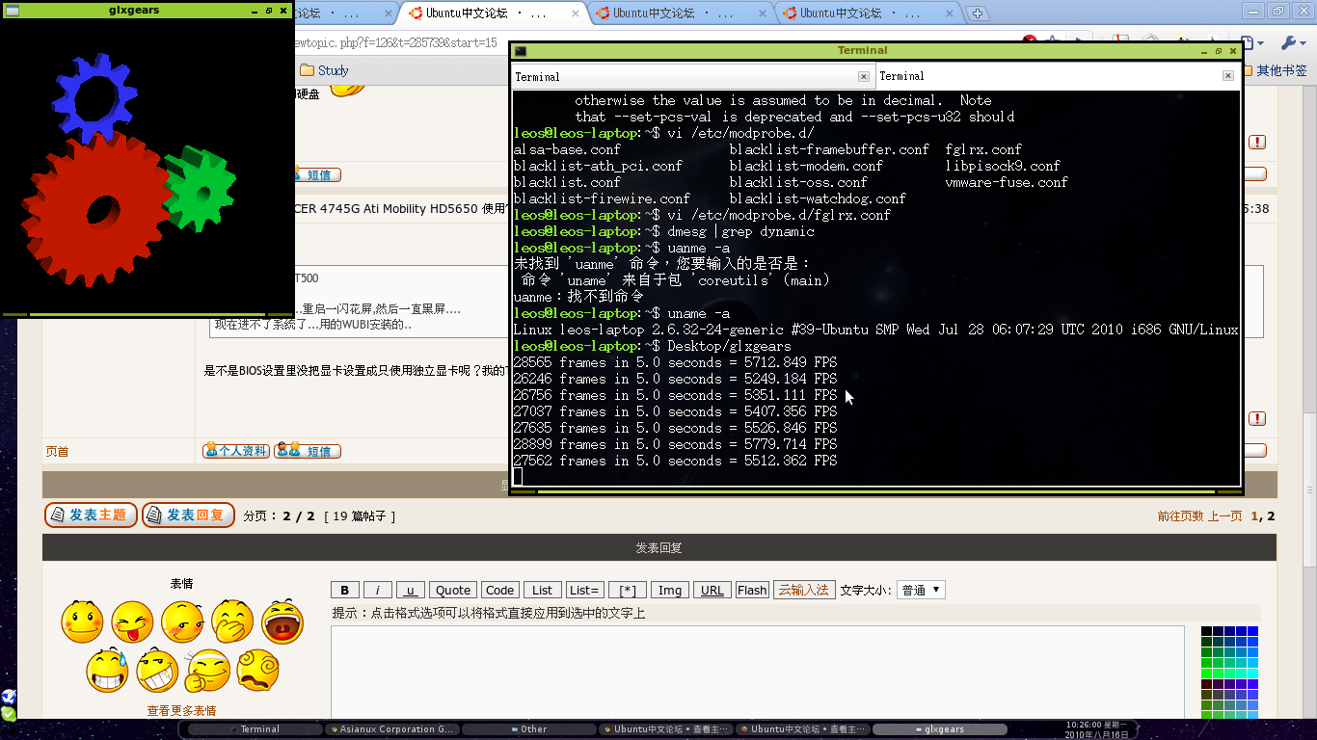Go to page 1 in pagination

pos(1254,516)
